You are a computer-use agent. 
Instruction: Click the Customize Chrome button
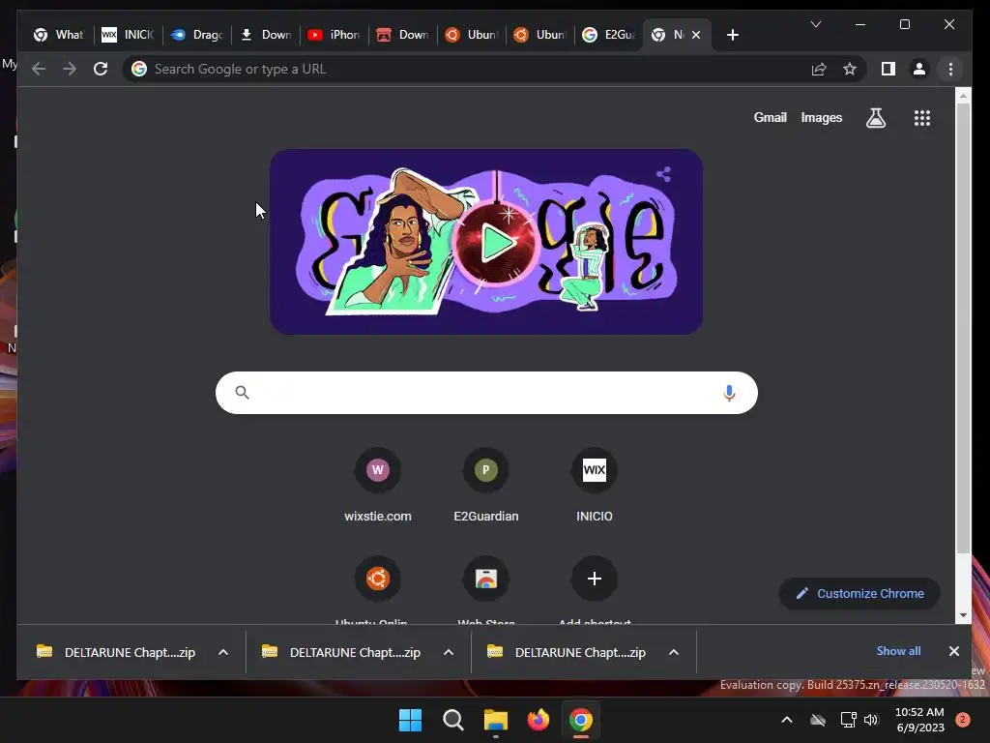click(x=859, y=593)
